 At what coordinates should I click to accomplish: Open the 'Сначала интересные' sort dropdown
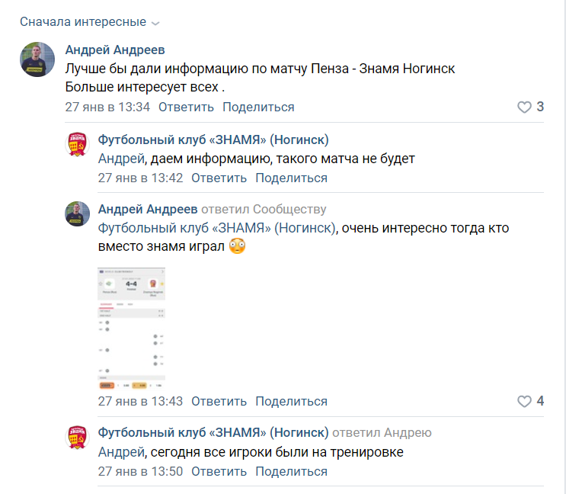pos(90,22)
